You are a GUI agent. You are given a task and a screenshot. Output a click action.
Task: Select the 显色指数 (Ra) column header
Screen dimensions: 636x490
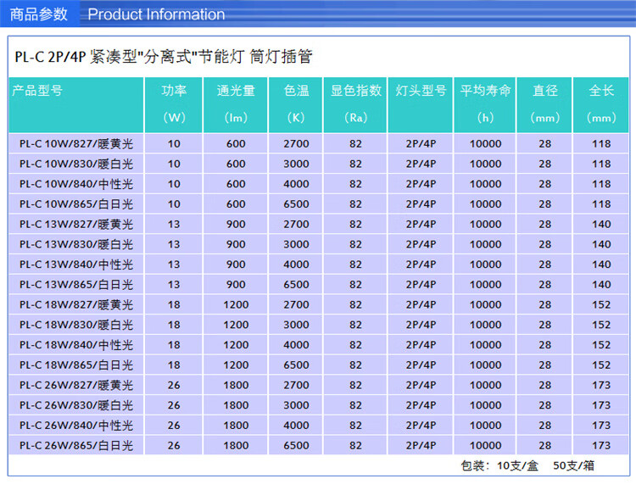pos(355,103)
